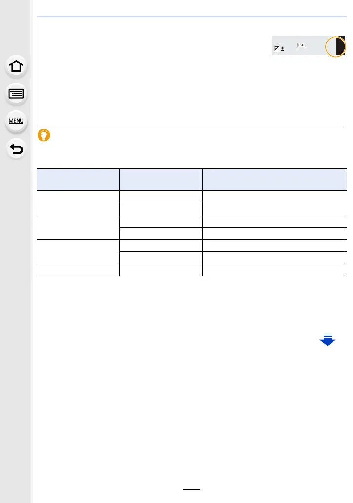Select the middle cell in the table's last row

click(161, 270)
